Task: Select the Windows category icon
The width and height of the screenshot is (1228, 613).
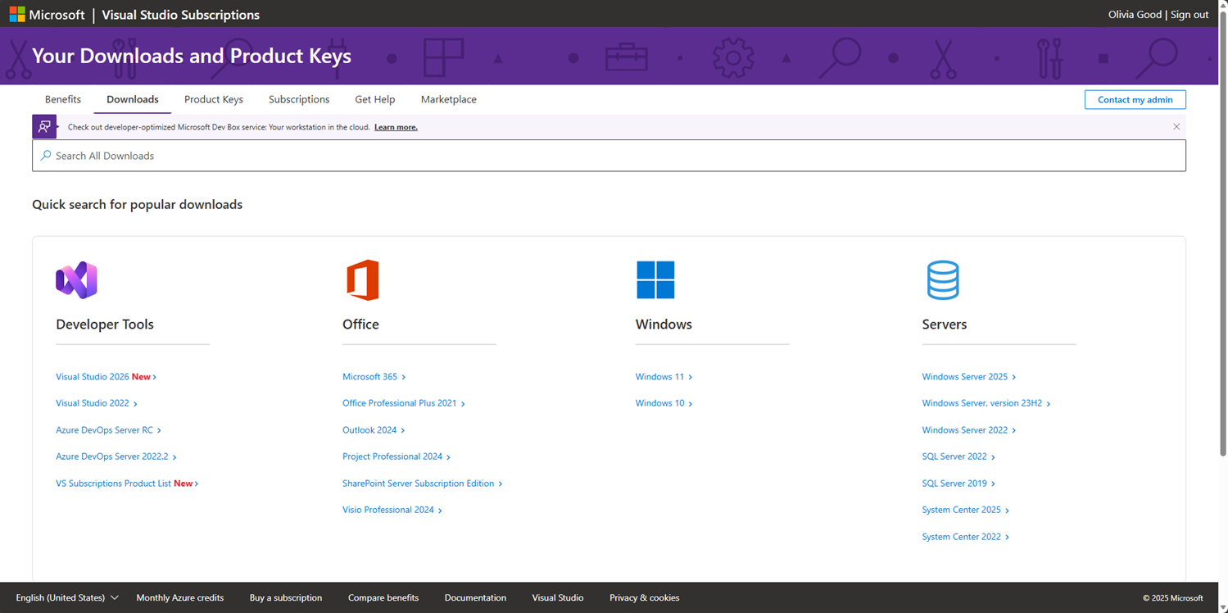Action: [655, 279]
